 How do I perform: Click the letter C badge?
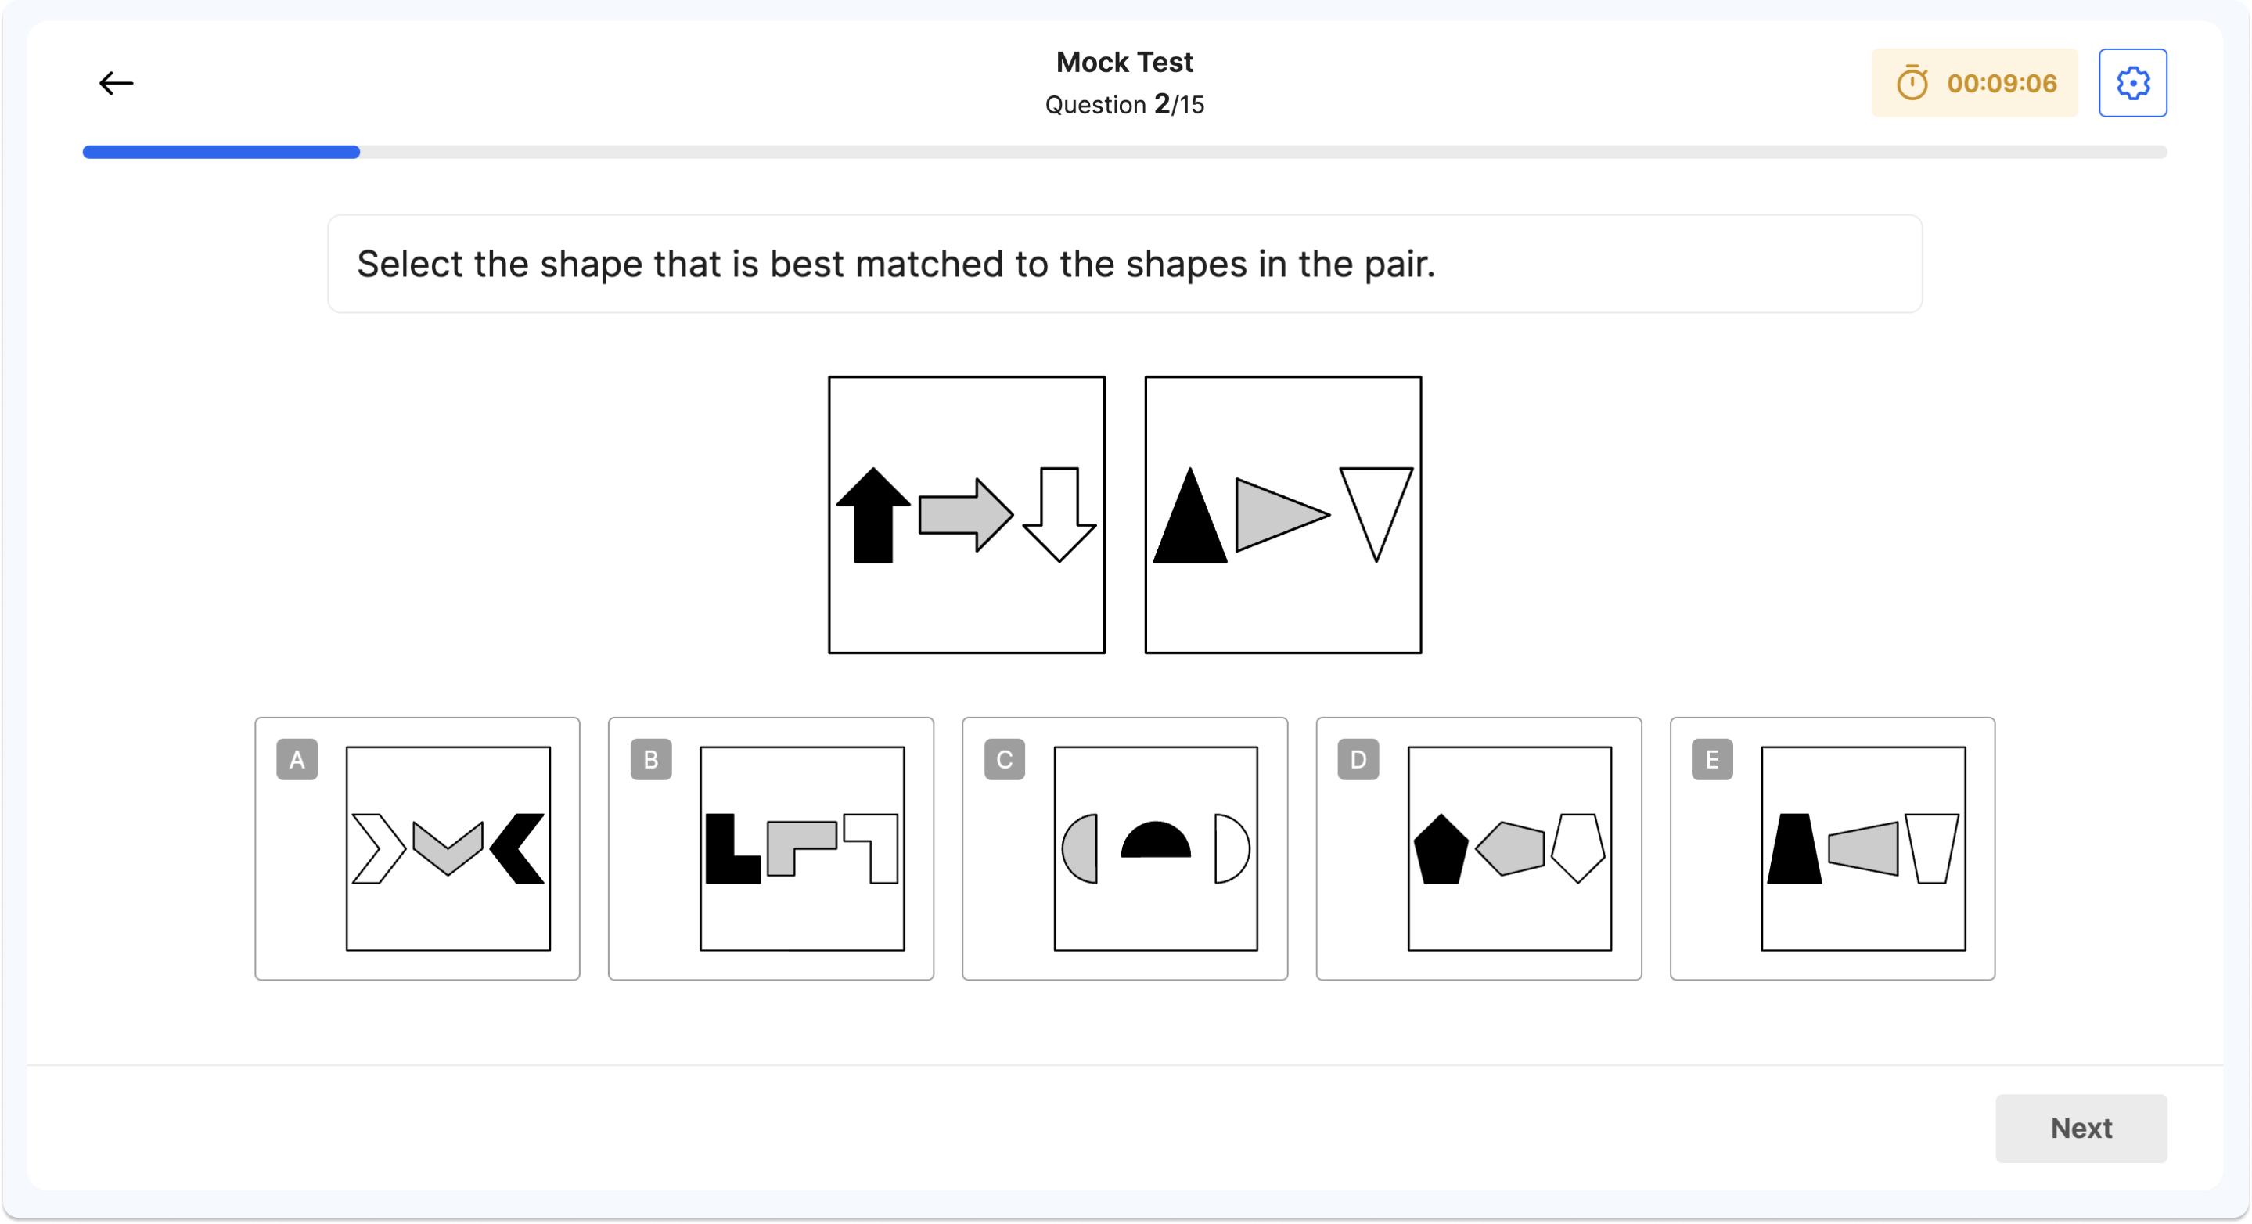click(1004, 759)
